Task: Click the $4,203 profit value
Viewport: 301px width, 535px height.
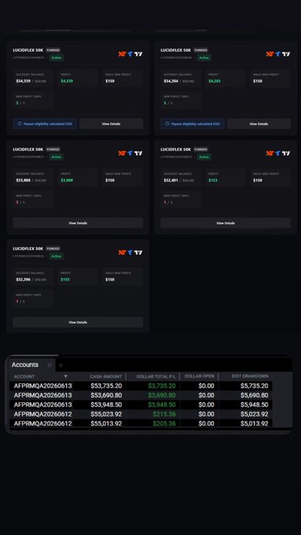Action: pyautogui.click(x=215, y=81)
